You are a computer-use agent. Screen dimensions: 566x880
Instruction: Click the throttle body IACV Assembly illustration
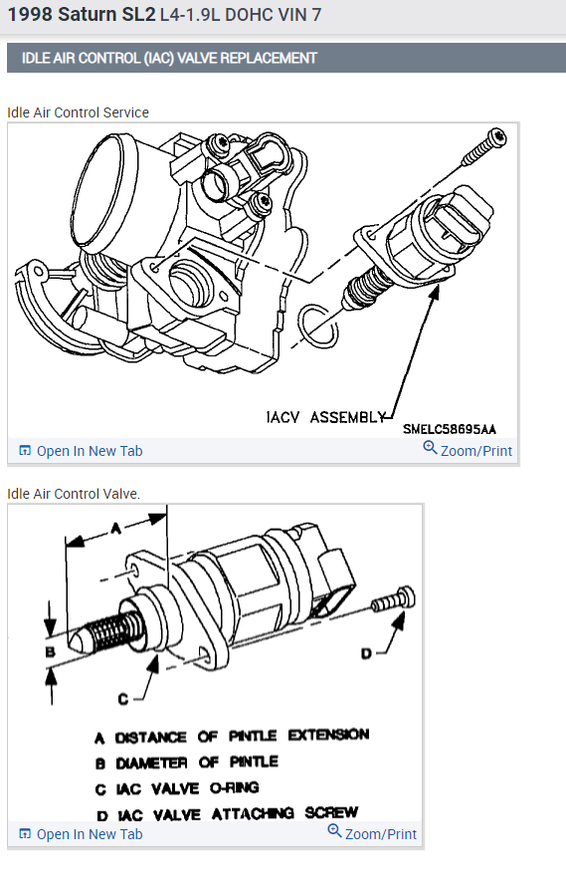coord(263,281)
